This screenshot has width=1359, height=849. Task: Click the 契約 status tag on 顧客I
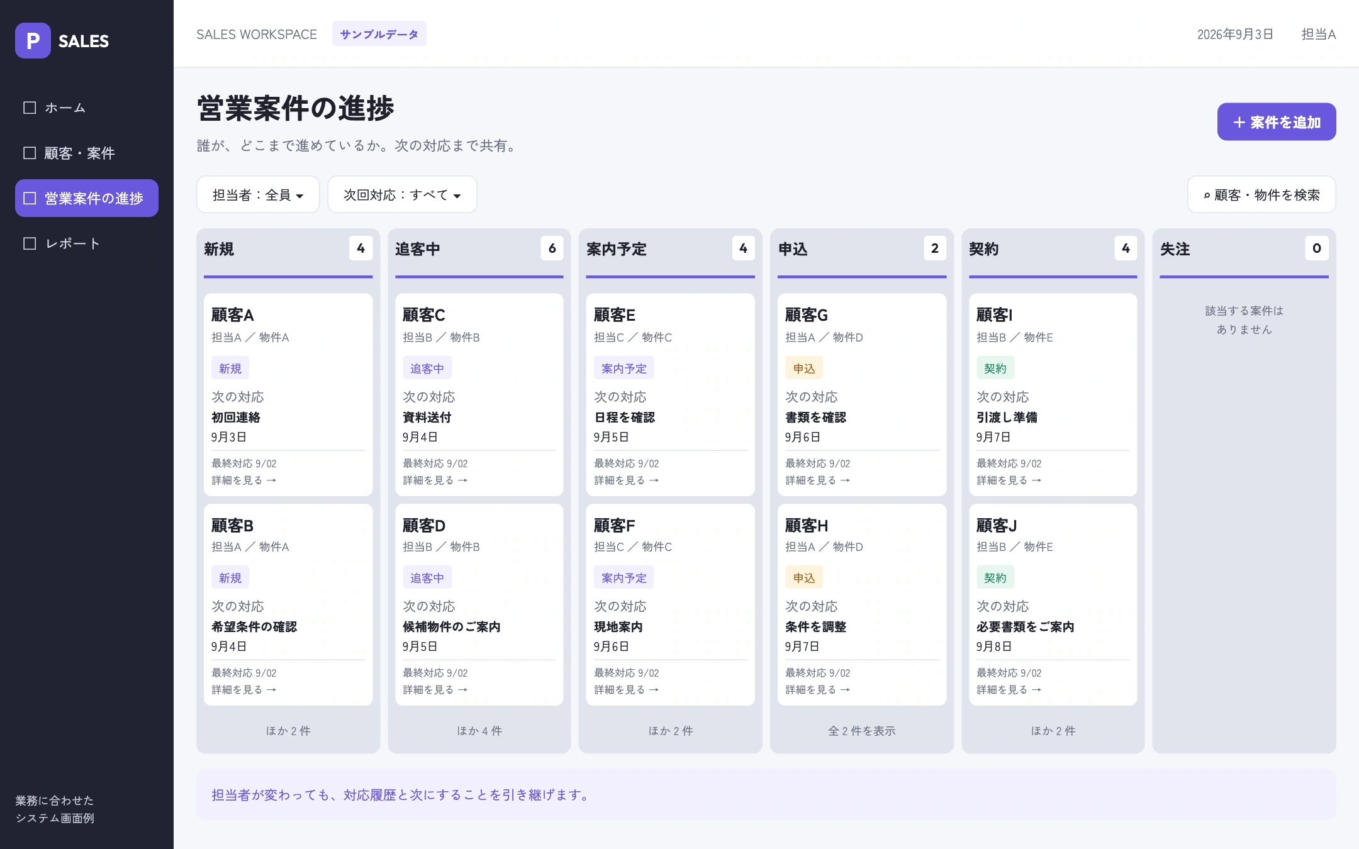pyautogui.click(x=995, y=369)
